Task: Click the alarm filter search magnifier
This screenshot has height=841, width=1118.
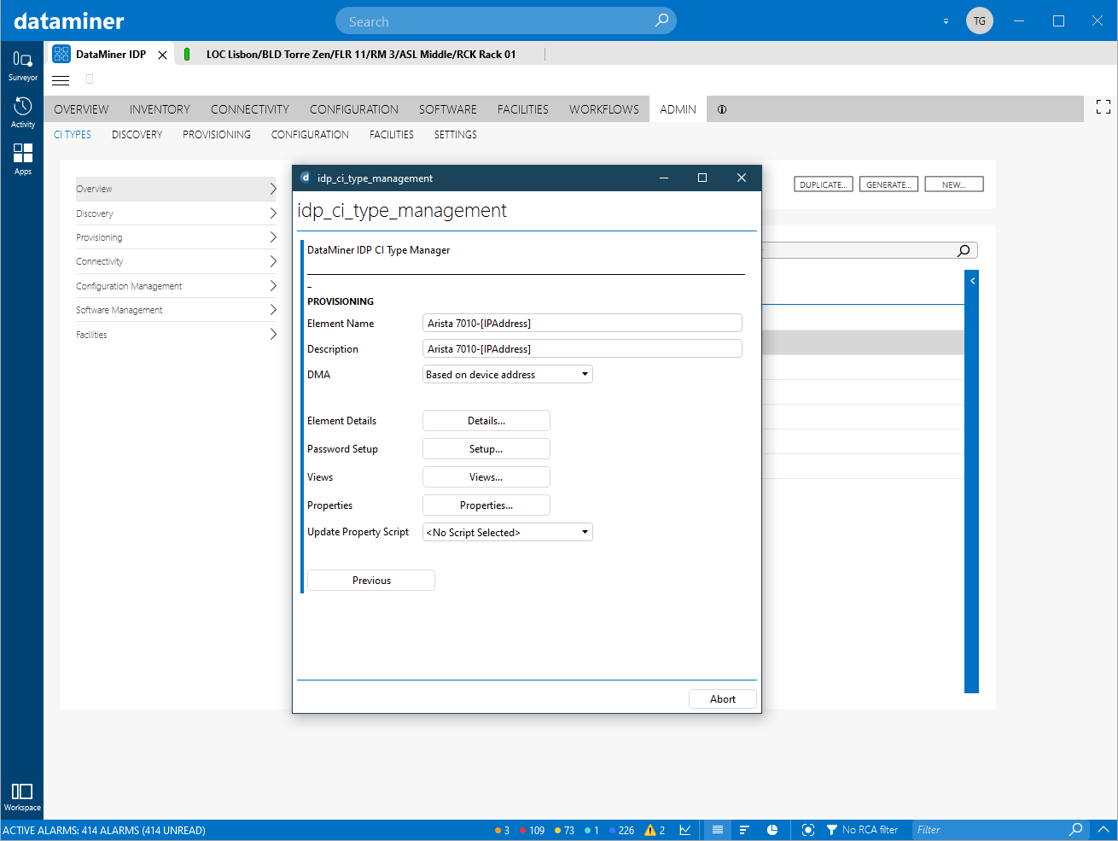Action: (1076, 830)
